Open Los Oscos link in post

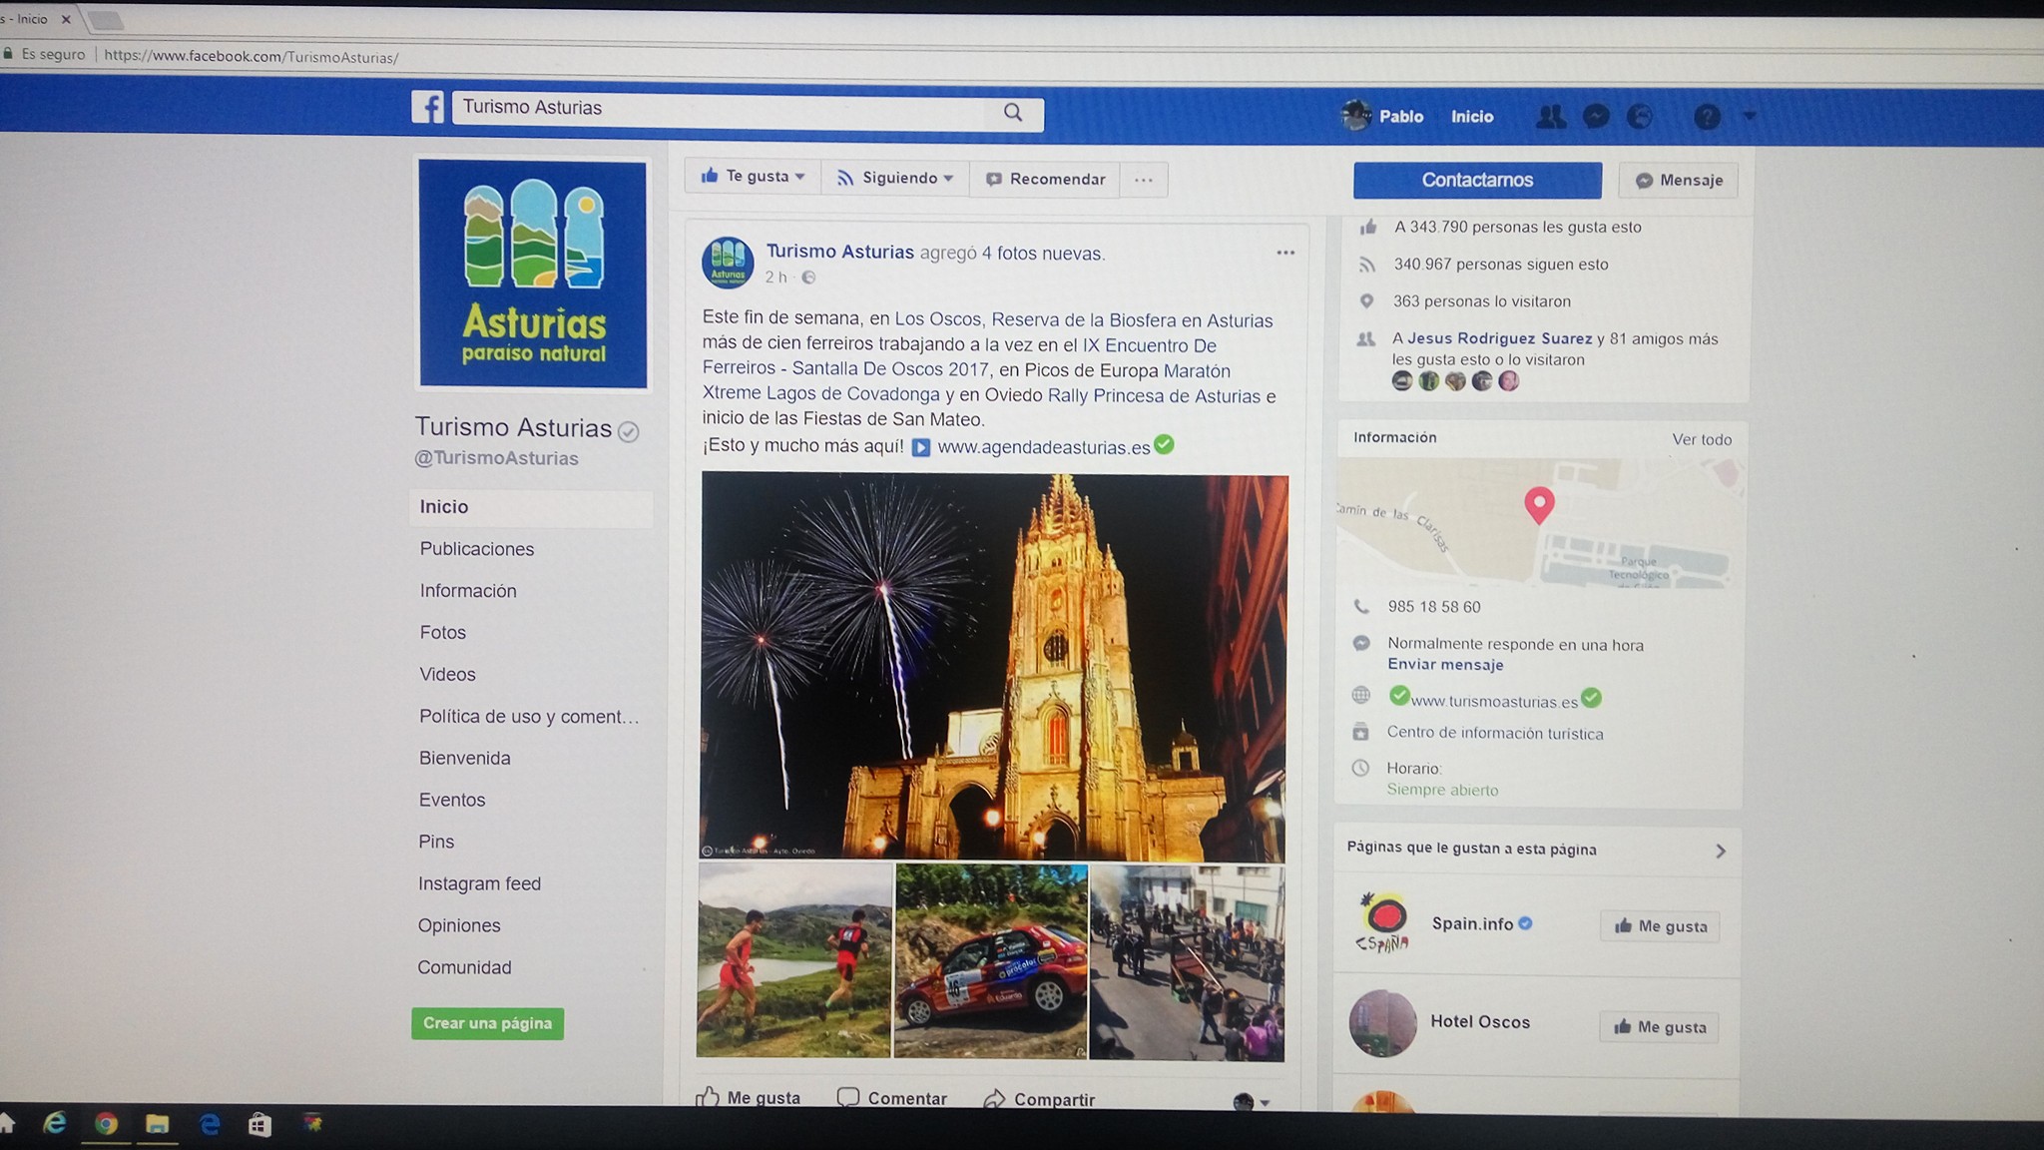[937, 319]
